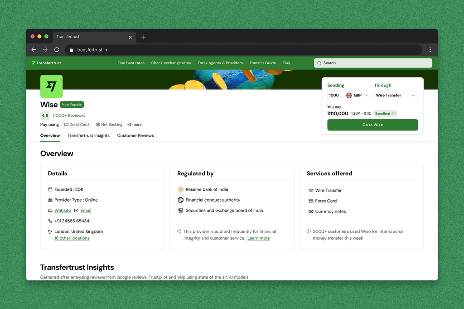
Task: Click the browser back arrow
Action: point(34,50)
